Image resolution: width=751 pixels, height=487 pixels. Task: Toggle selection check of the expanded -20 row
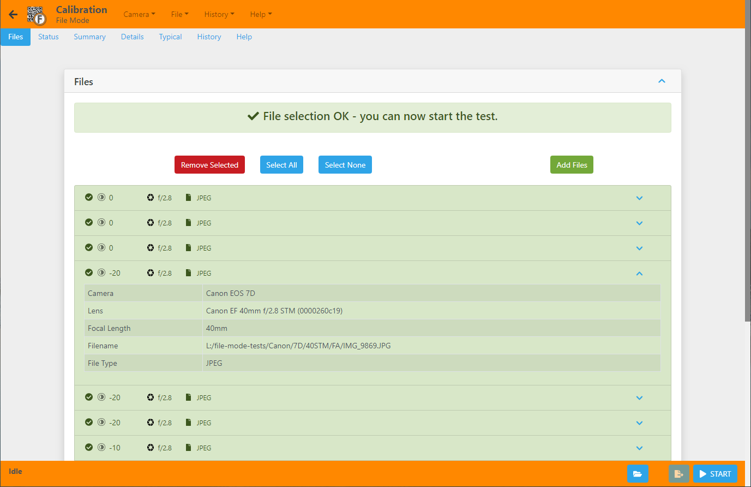click(x=89, y=272)
